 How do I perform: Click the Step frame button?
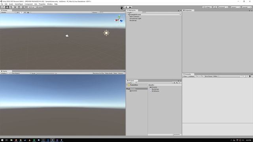130,7
